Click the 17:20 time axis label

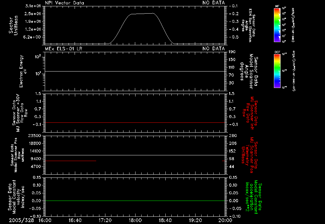click(105, 220)
